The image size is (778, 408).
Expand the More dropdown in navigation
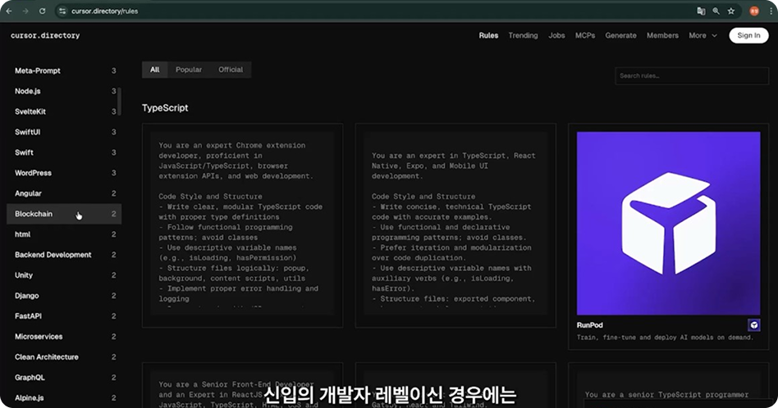click(x=702, y=35)
